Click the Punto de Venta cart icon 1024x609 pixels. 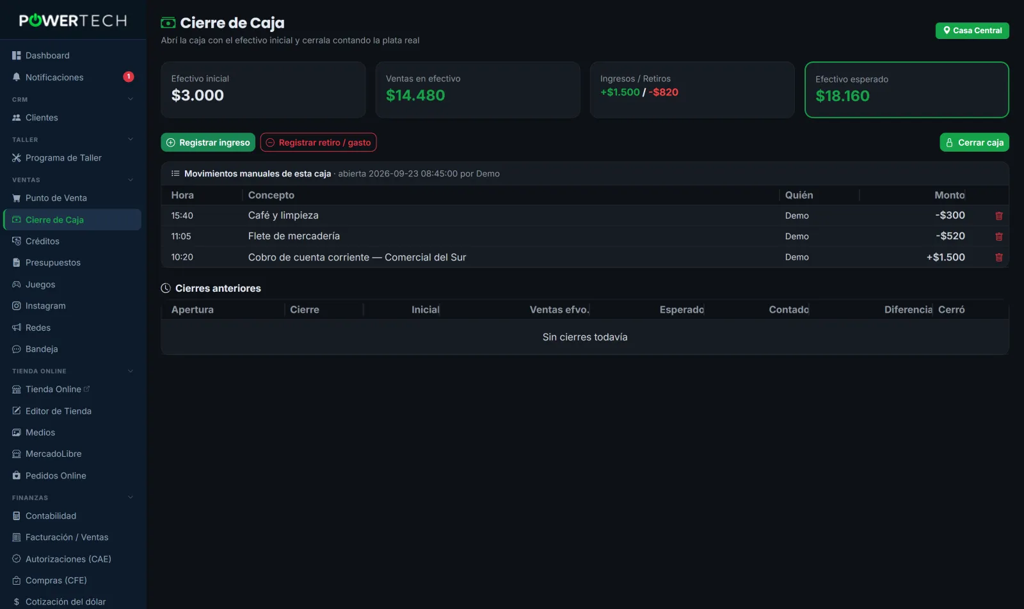(x=17, y=198)
